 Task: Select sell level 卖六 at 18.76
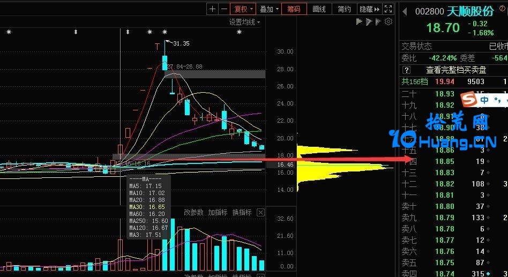pos(453,251)
